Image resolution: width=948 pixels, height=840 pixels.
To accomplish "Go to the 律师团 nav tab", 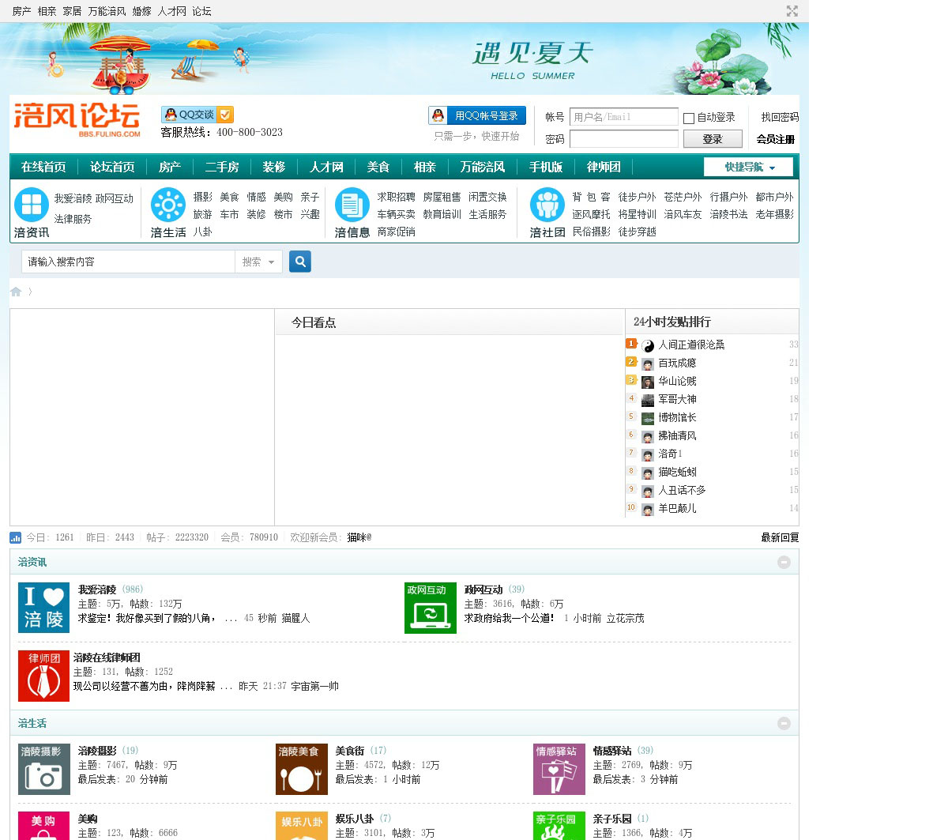I will (x=604, y=167).
